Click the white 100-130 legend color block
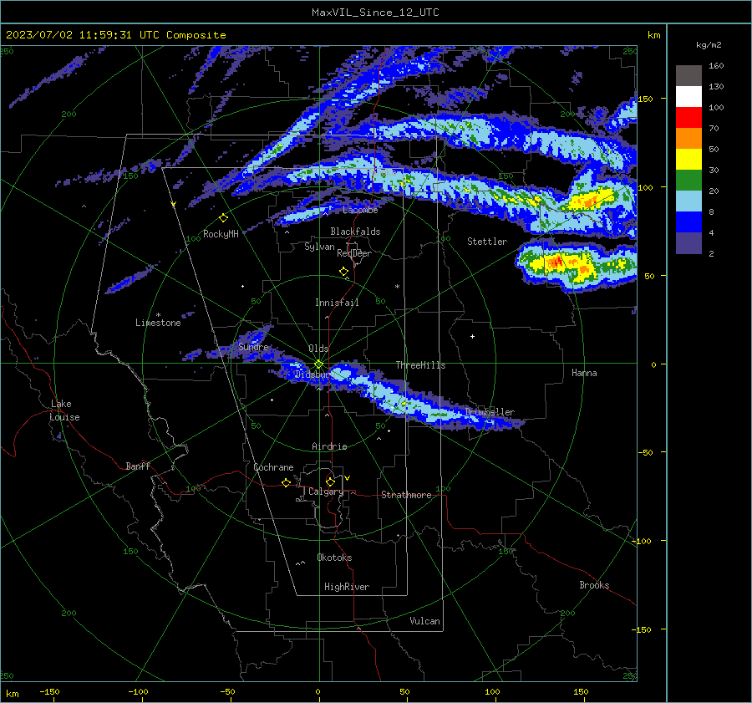752x703 pixels. [688, 96]
